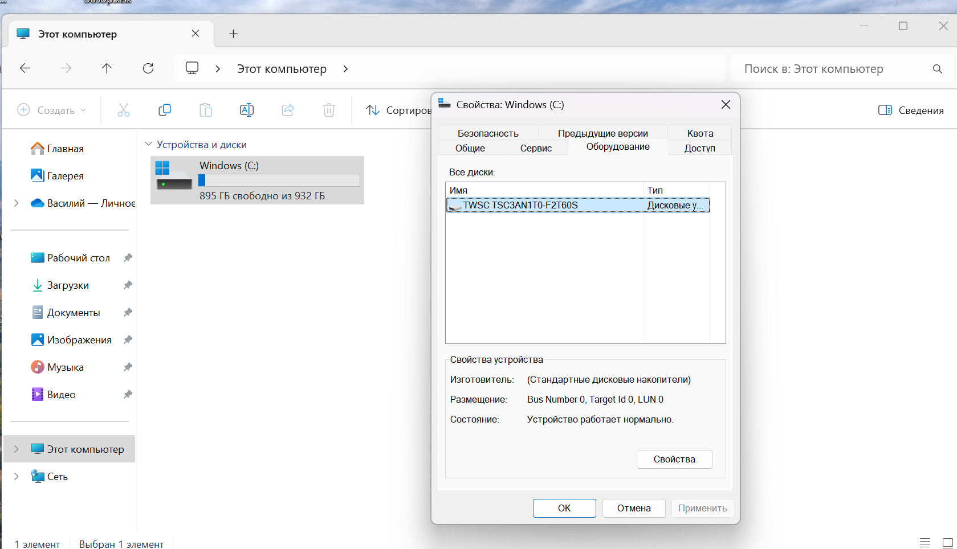The image size is (957, 549).
Task: Click the Share icon in toolbar
Action: pyautogui.click(x=288, y=110)
